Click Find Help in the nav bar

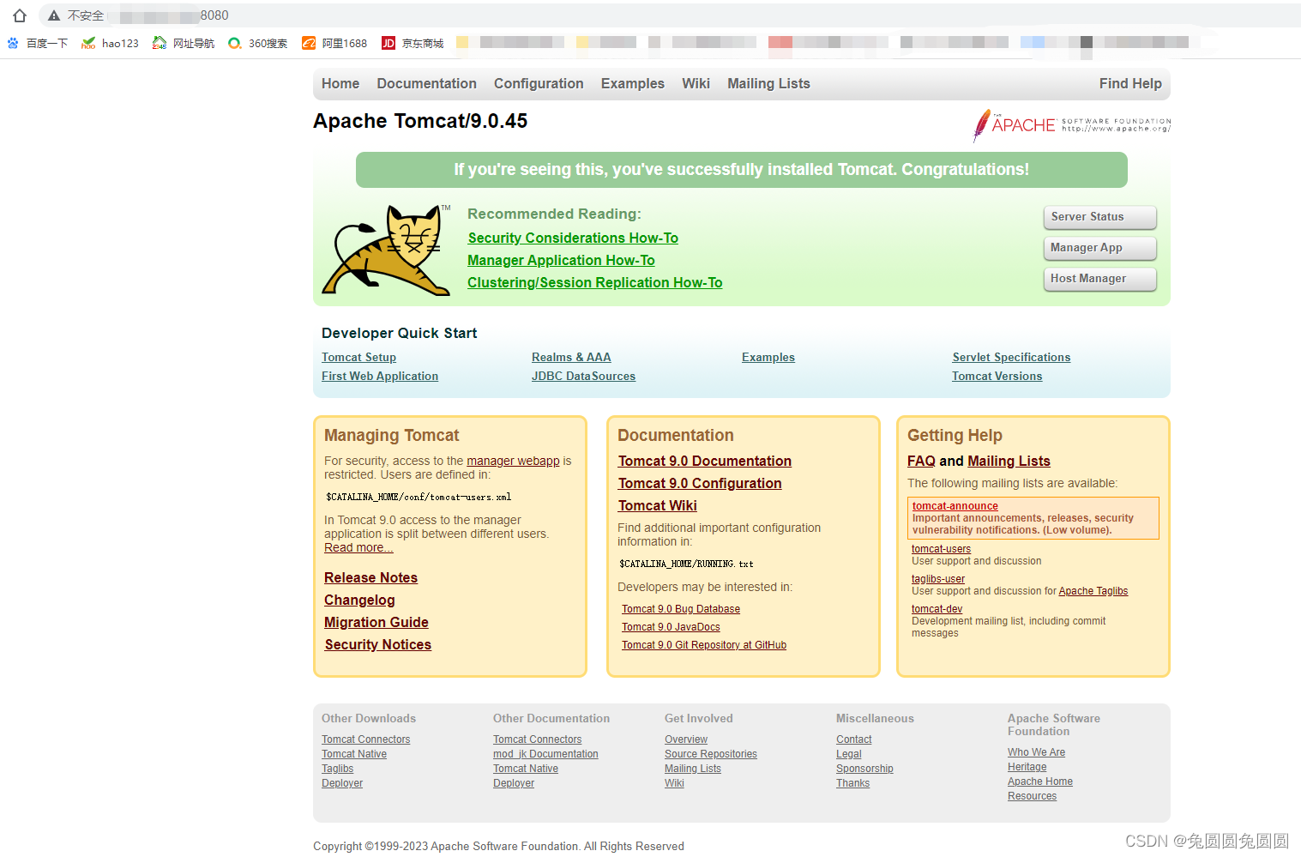click(1130, 83)
